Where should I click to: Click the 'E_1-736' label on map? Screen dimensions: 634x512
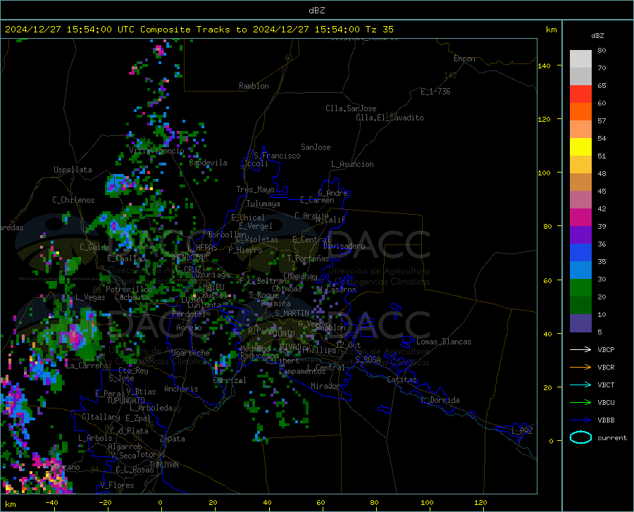[x=435, y=92]
